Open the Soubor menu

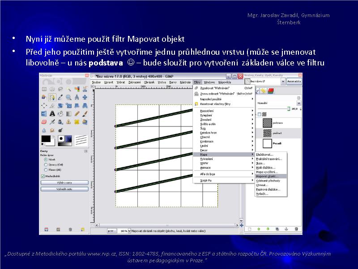click(96, 82)
